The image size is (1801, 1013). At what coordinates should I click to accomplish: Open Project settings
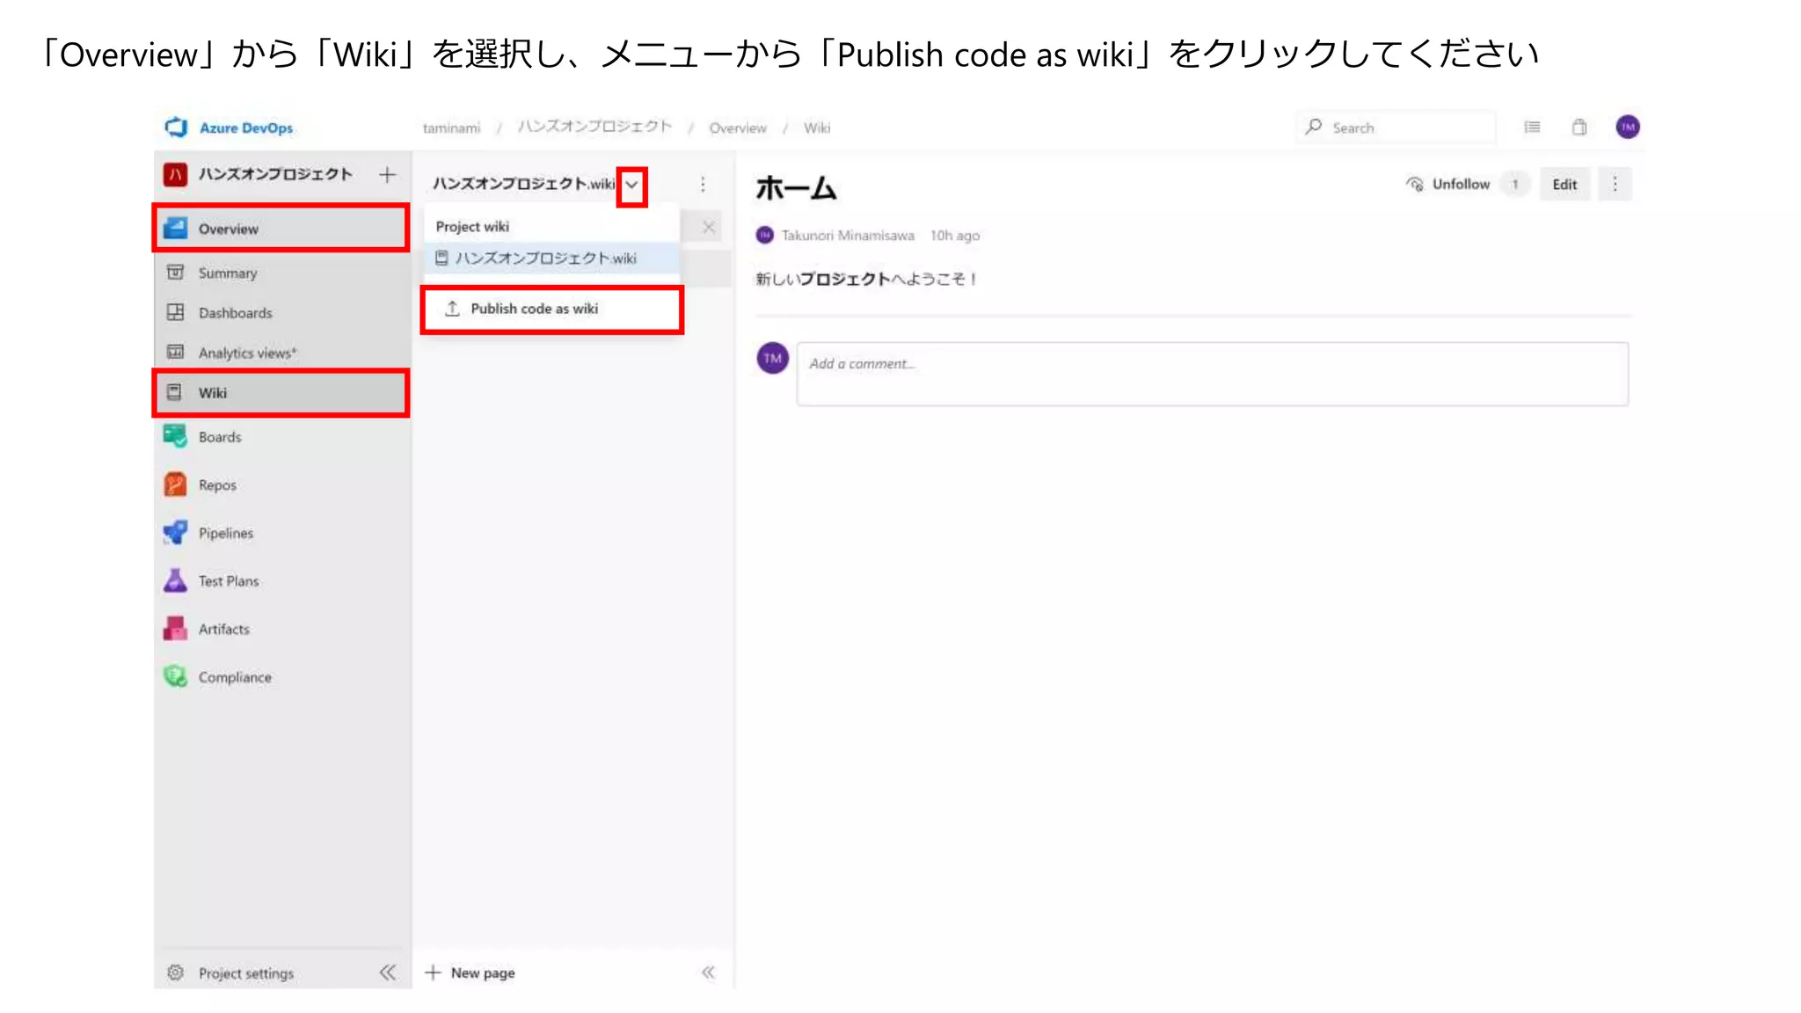tap(246, 973)
